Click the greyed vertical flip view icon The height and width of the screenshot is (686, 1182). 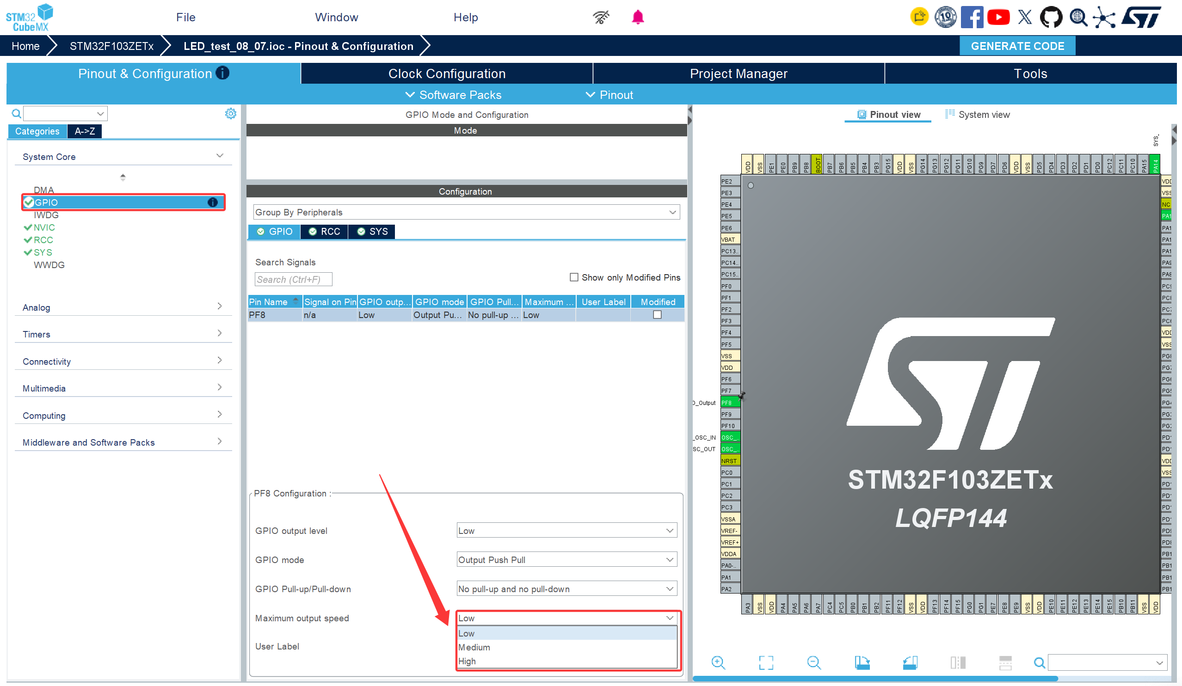tap(958, 662)
